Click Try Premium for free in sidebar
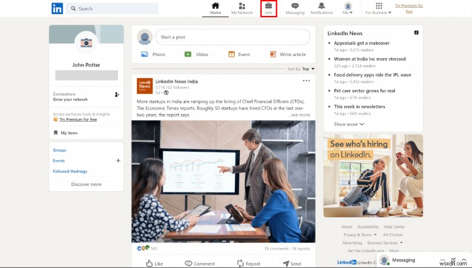Screen dimensions: 472x268 point(78,120)
